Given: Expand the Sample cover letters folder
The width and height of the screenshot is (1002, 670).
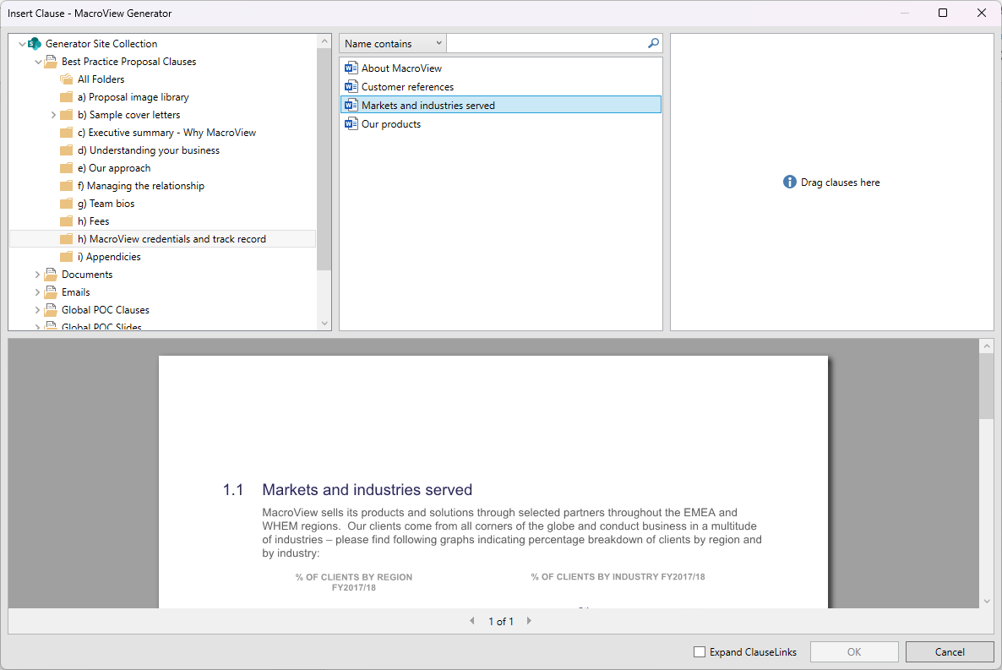Looking at the screenshot, I should (54, 115).
